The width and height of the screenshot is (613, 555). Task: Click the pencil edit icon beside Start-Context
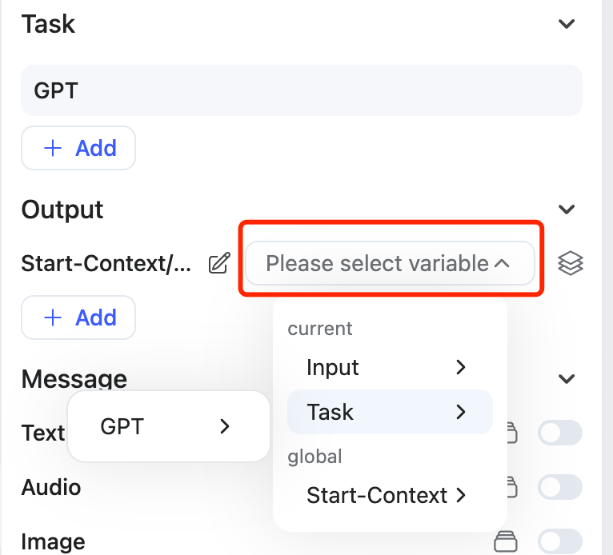point(219,263)
